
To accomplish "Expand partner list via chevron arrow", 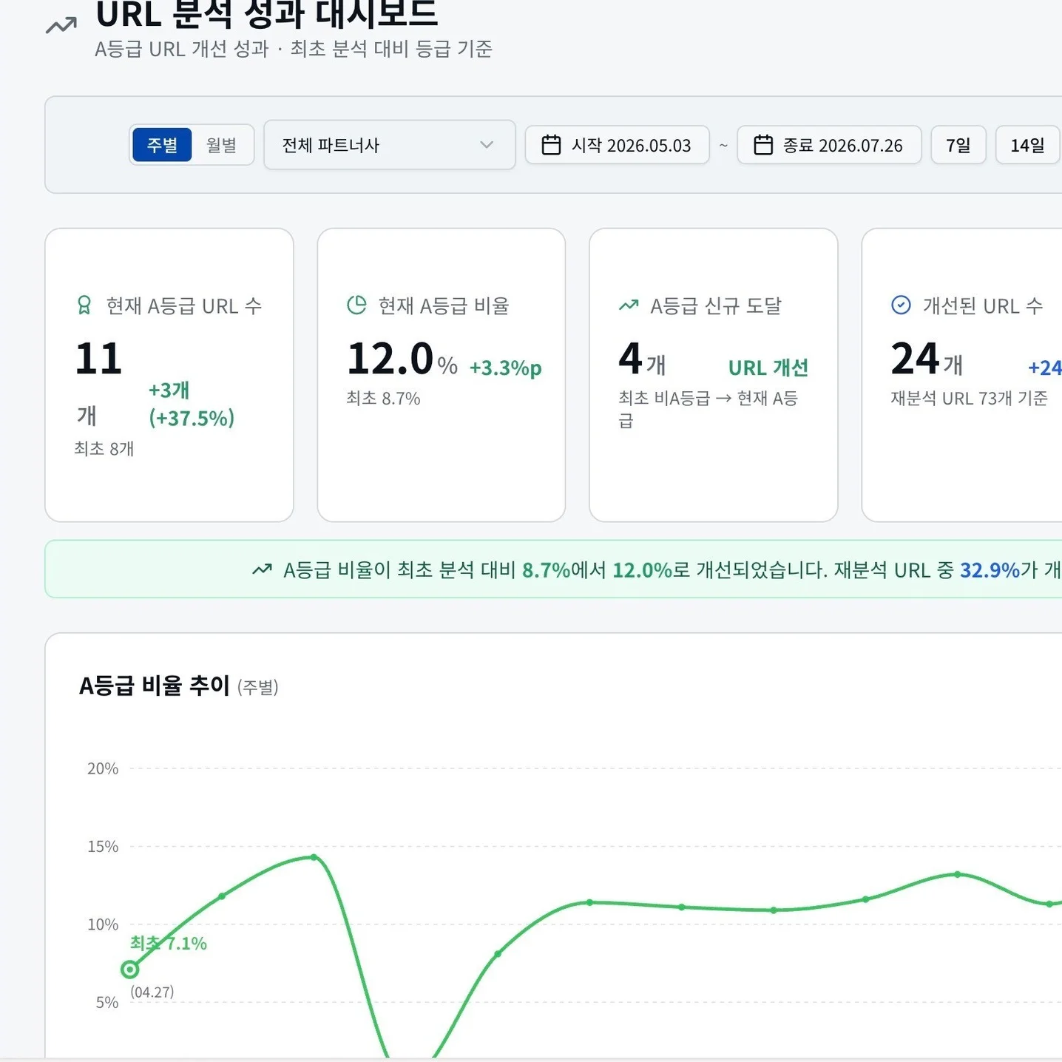I will pos(486,145).
